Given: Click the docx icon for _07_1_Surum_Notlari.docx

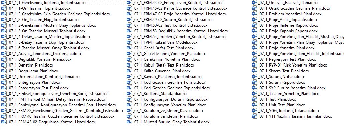Looking at the screenshot, I should pyautogui.click(x=255, y=77).
